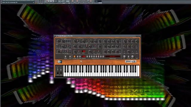Screen dimensions: 191x107
Task: Click the Play button in the FL Studio transport
Action: point(50,1)
